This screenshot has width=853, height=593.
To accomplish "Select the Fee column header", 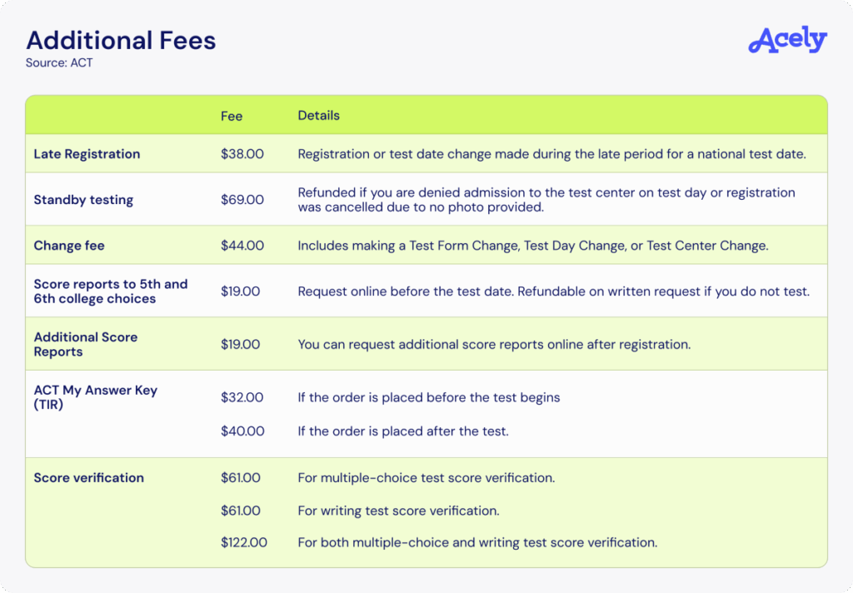I will click(x=232, y=116).
